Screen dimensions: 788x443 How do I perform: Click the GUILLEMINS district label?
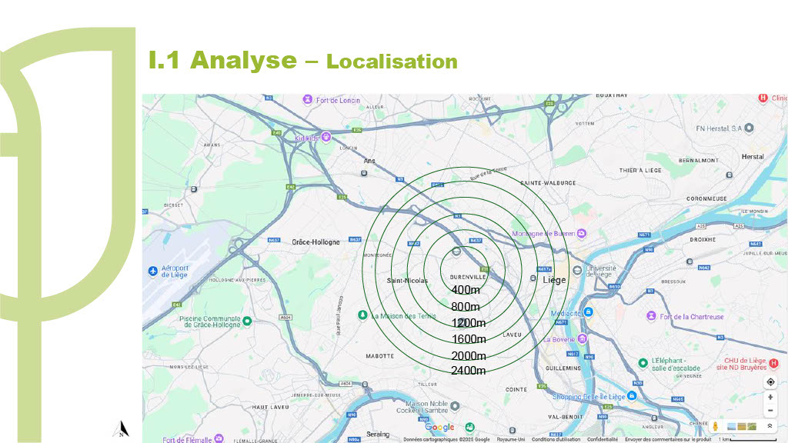(x=563, y=368)
